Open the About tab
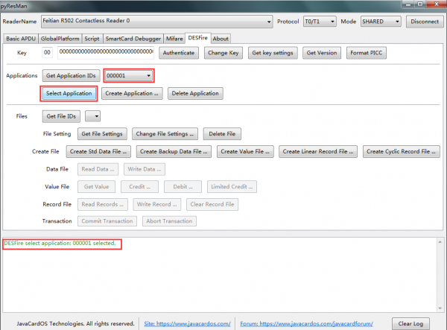 point(221,39)
